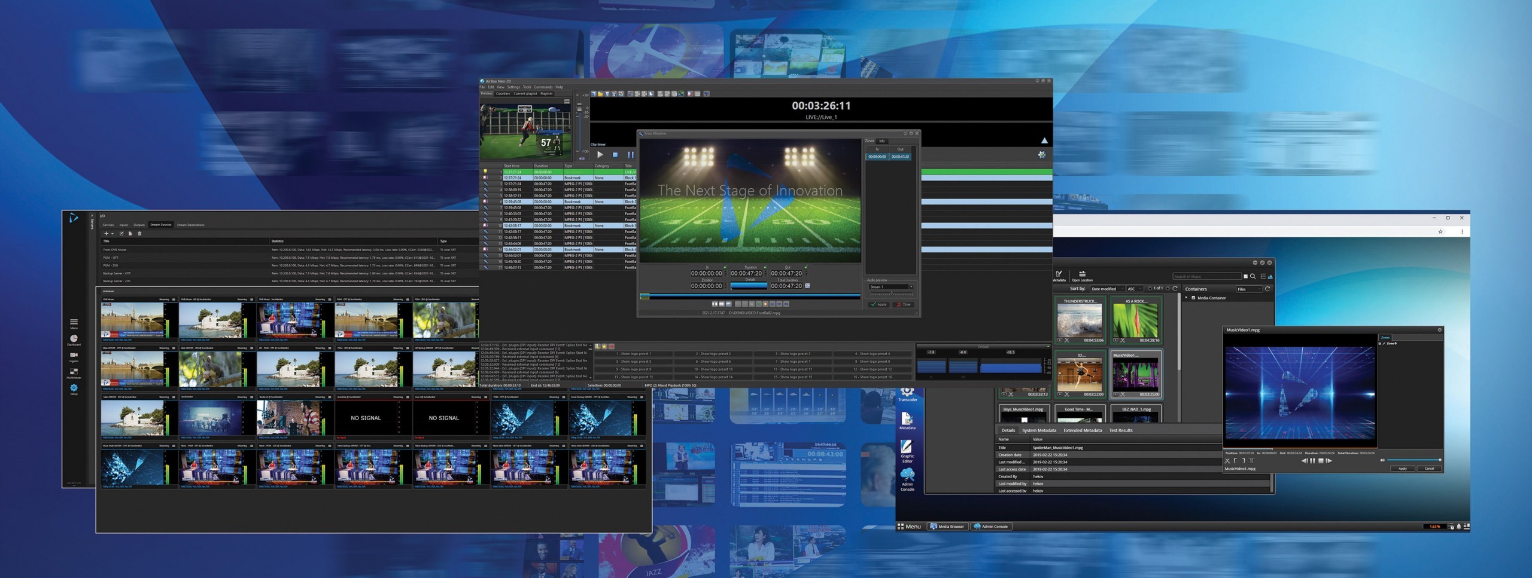The height and width of the screenshot is (578, 1532).
Task: Switch to the Outputs tab in I/O
Action: 139,225
